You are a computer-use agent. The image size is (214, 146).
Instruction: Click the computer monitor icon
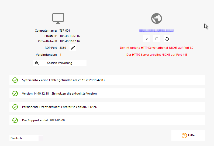click(x=58, y=18)
